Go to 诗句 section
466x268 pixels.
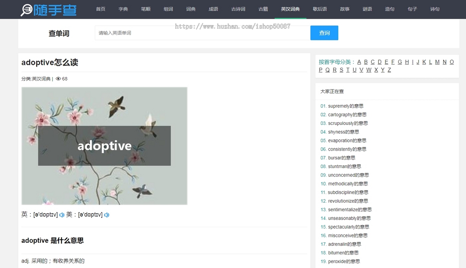click(435, 9)
